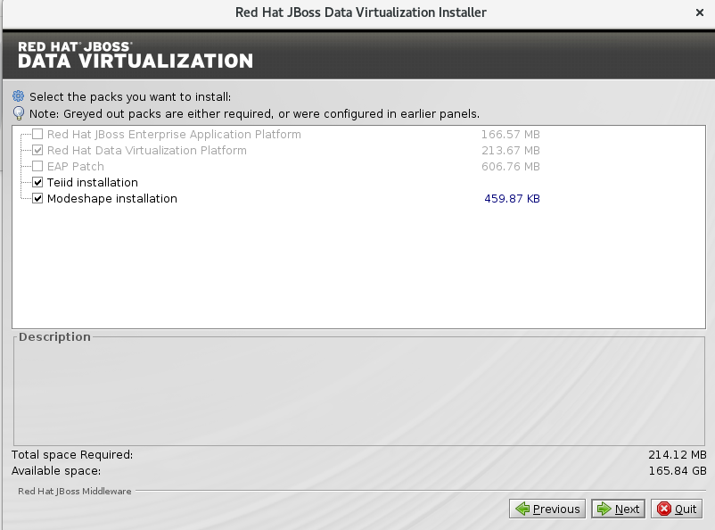Click the 165.84 GB available space value
The width and height of the screenshot is (715, 530).
point(678,470)
